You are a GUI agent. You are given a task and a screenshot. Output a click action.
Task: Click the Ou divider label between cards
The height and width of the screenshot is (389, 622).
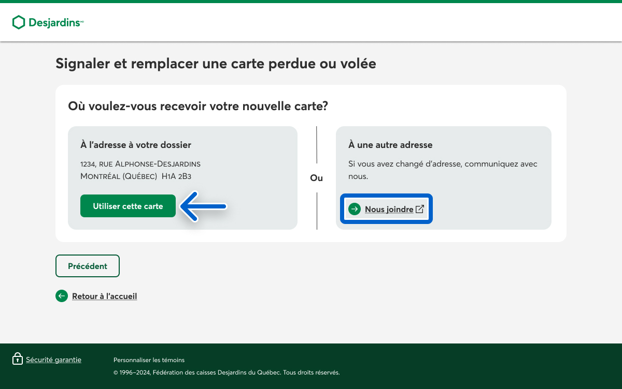click(x=316, y=178)
